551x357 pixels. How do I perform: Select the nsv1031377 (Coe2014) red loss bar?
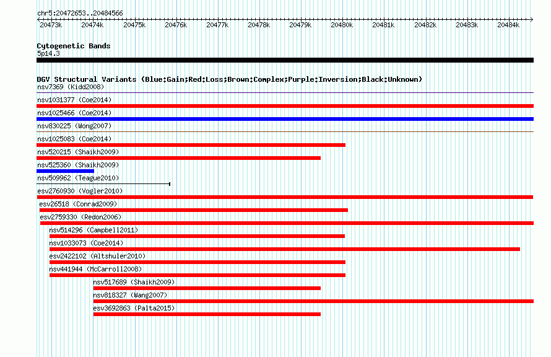[x=285, y=106]
